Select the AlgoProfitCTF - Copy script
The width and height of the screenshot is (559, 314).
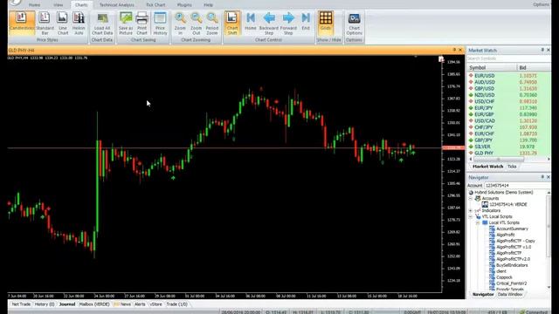[x=515, y=241]
